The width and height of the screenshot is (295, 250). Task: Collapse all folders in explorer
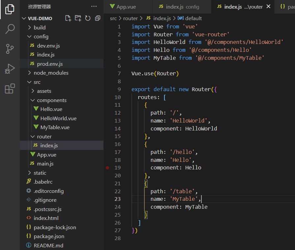coord(98,18)
